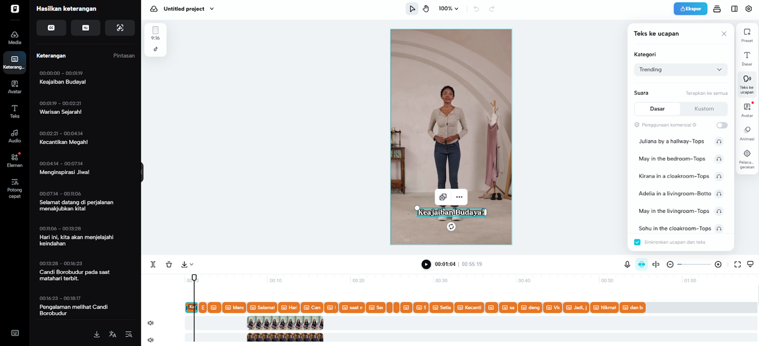Undo the last action
The height and width of the screenshot is (346, 759).
[476, 9]
